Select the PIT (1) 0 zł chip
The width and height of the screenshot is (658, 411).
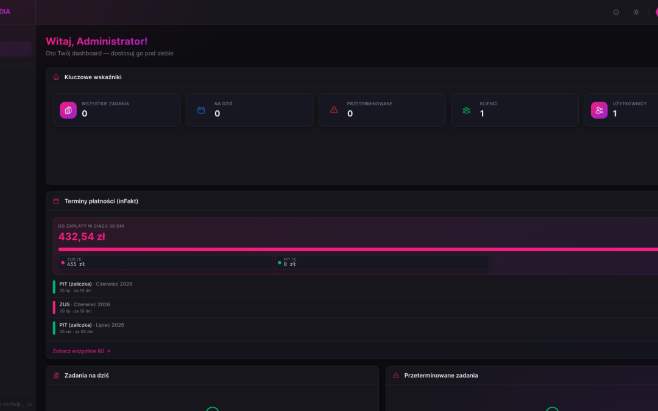382,262
